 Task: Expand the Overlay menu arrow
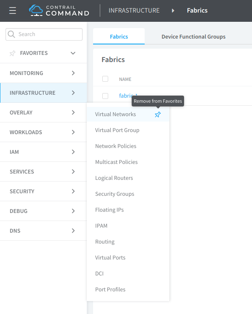73,112
